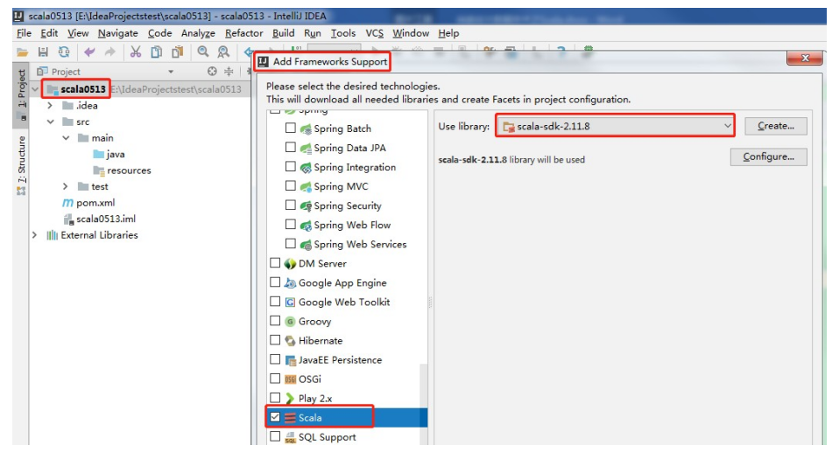Click the Replace toolbar icon

[x=223, y=52]
